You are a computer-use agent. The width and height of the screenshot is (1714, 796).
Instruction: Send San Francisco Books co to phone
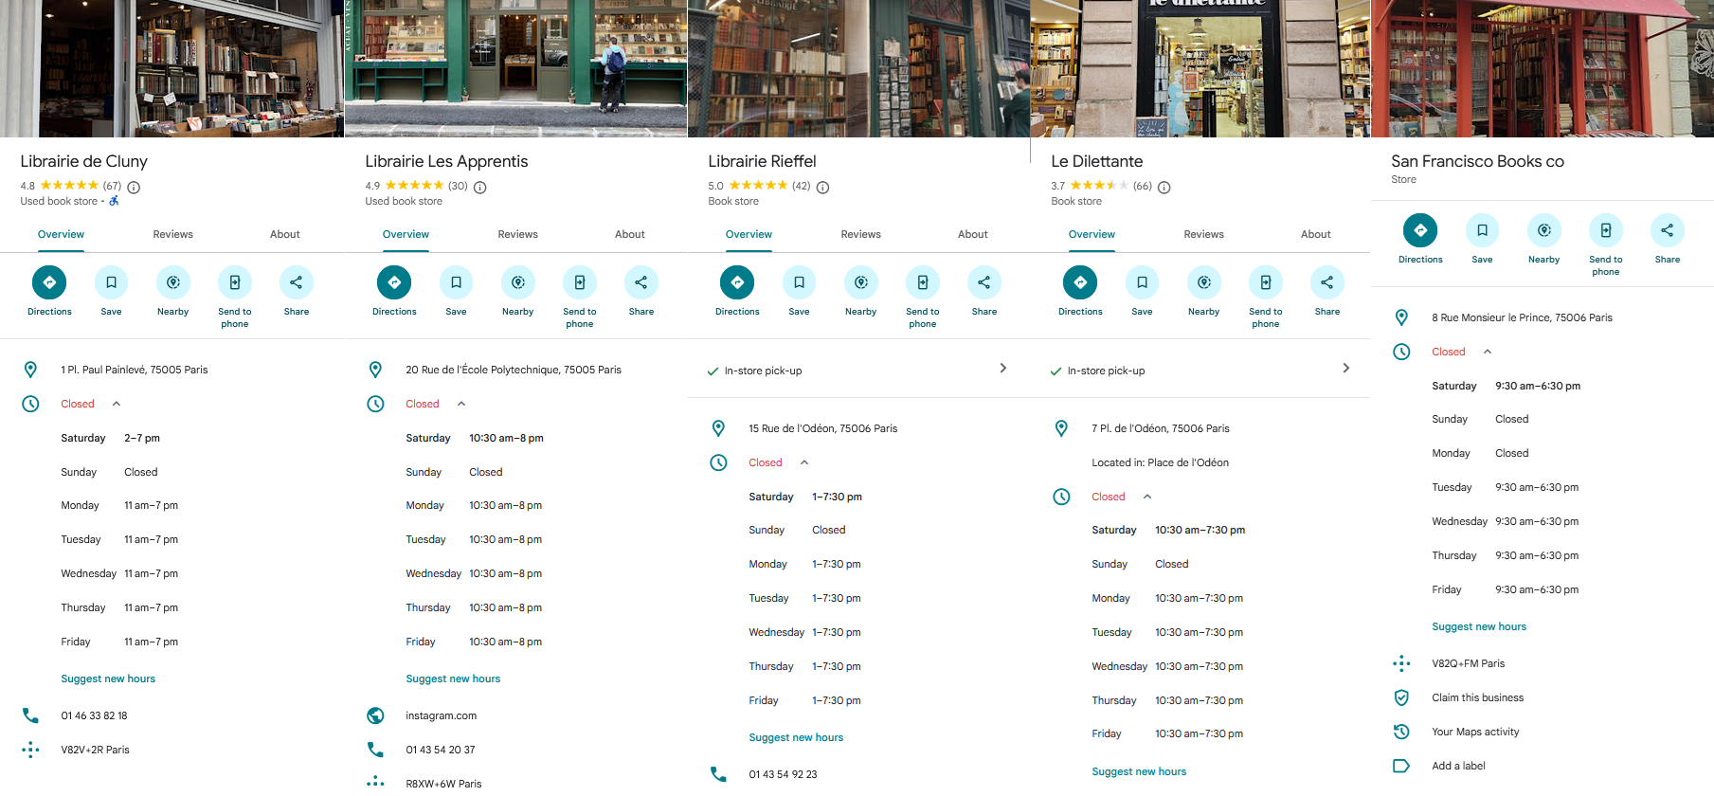pyautogui.click(x=1606, y=230)
